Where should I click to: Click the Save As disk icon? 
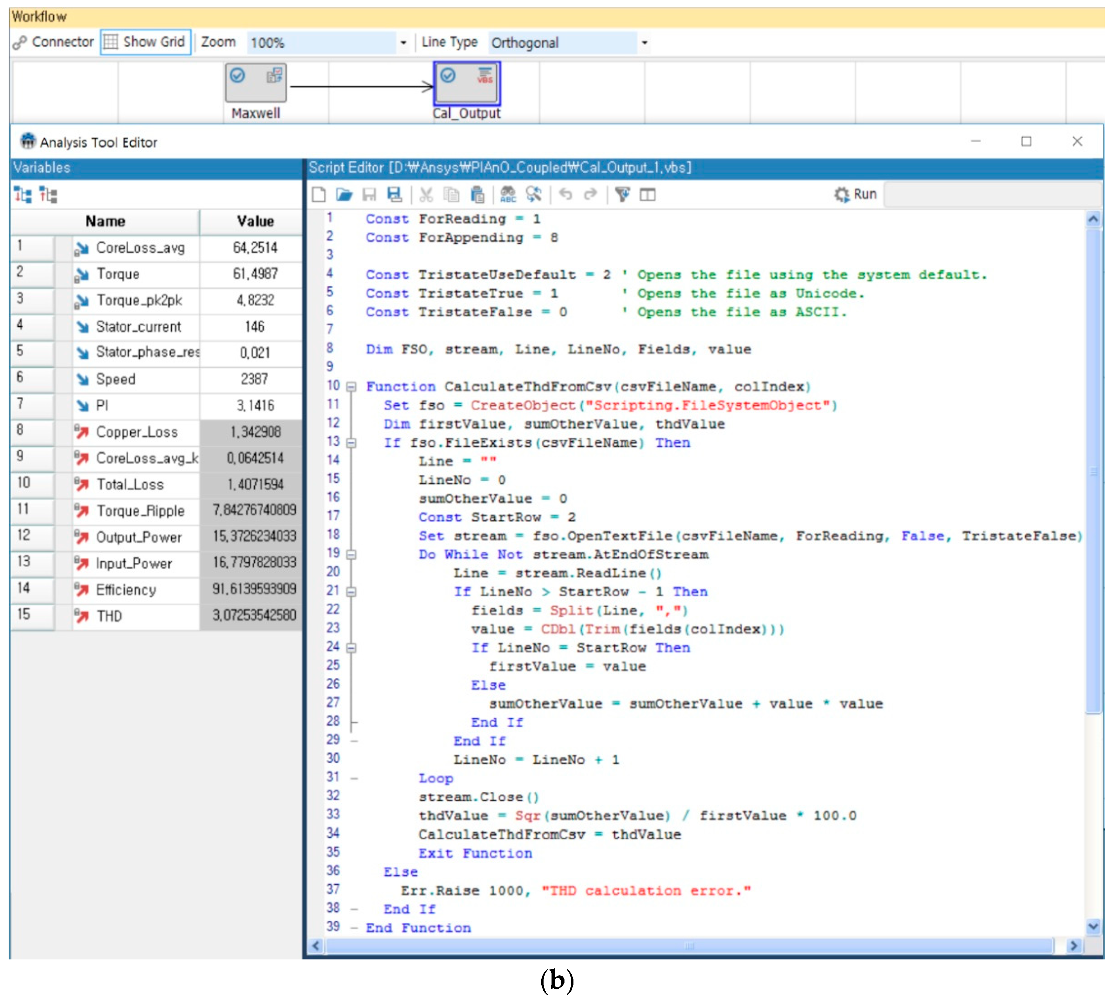(394, 195)
